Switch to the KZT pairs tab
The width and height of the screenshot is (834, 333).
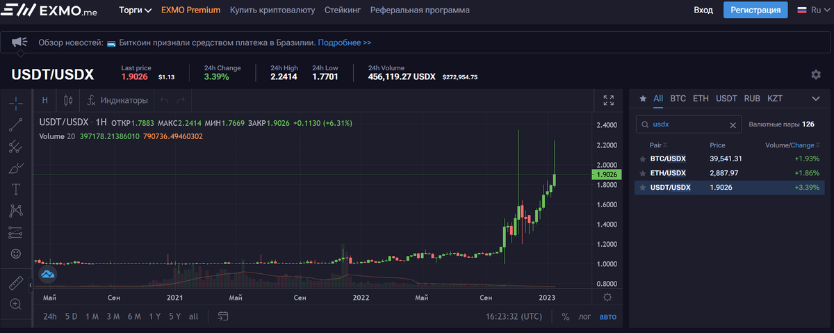tap(775, 99)
